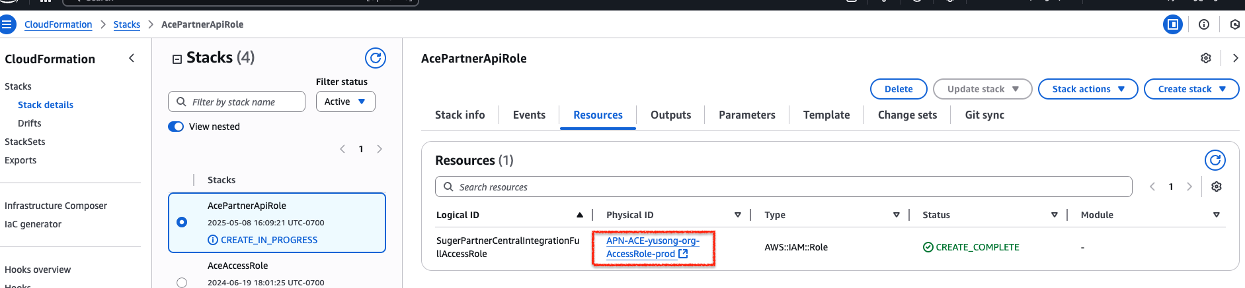This screenshot has width=1245, height=288.
Task: Expand the Create stack dropdown
Action: [x=1191, y=89]
